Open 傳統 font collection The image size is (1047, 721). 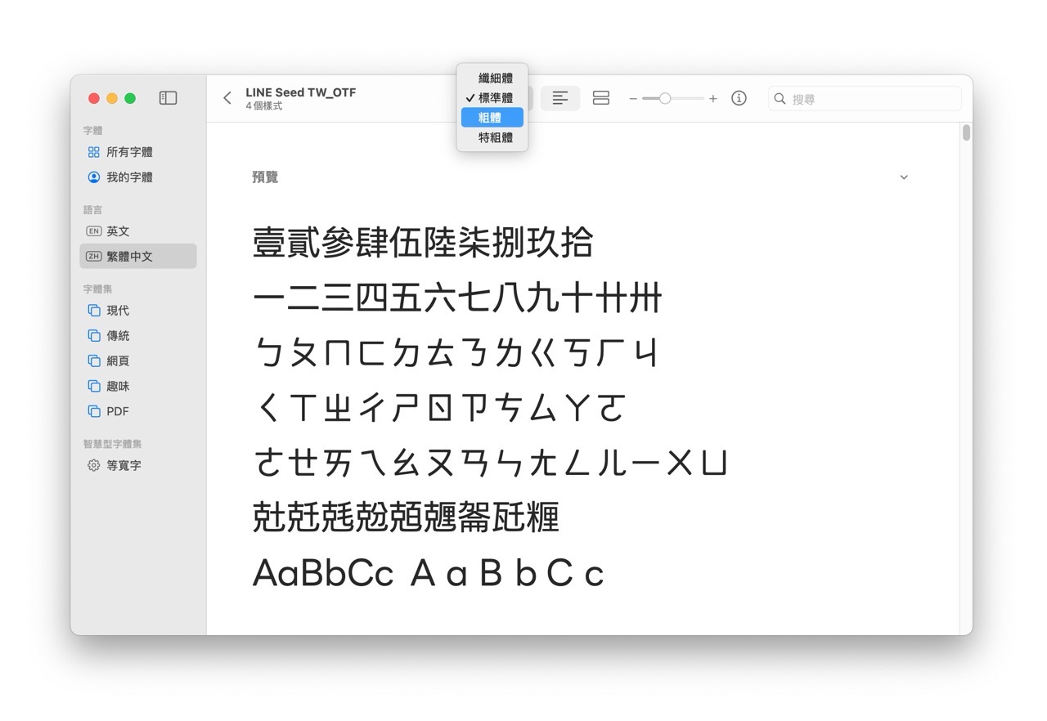[138, 336]
